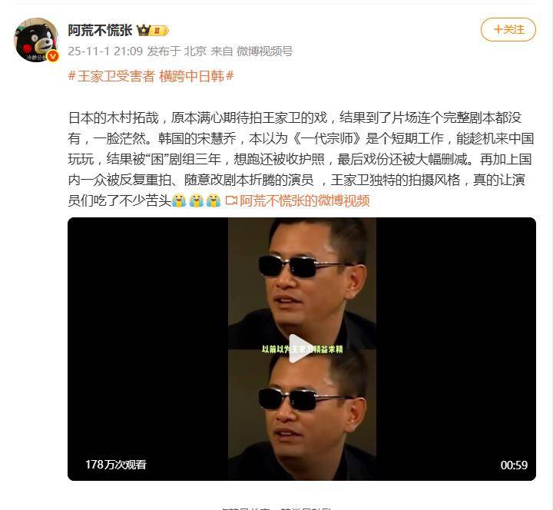Open the Kumamon profile avatar
This screenshot has height=510, width=553.
(36, 40)
